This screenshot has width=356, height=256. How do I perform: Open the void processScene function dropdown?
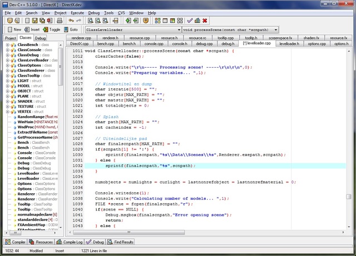pos(276,29)
